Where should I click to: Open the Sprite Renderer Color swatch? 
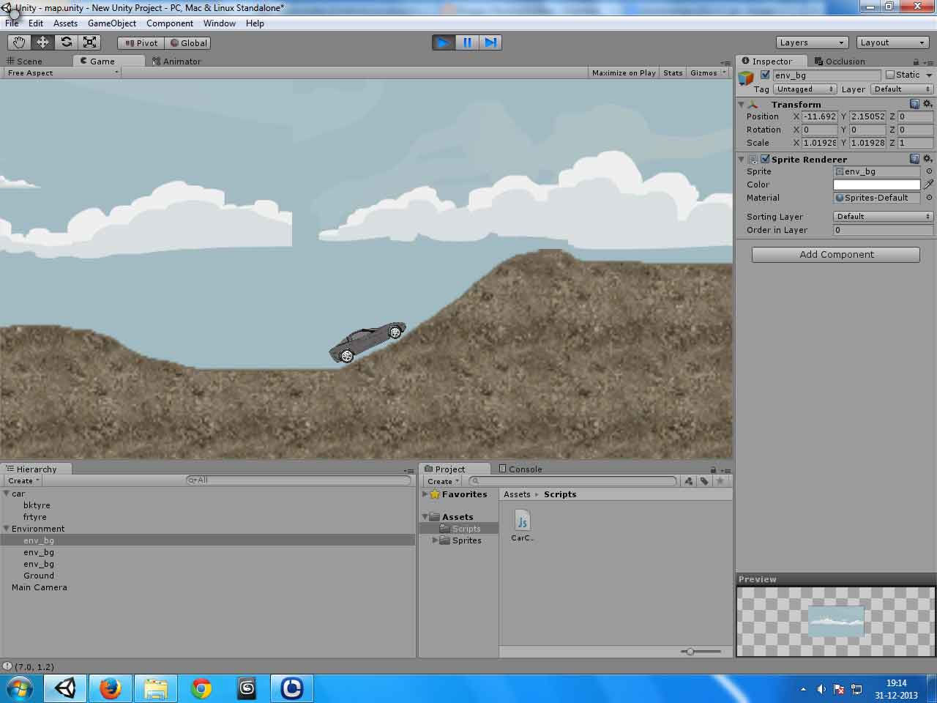[x=876, y=185]
